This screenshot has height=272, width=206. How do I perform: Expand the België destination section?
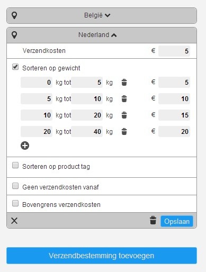[102, 15]
